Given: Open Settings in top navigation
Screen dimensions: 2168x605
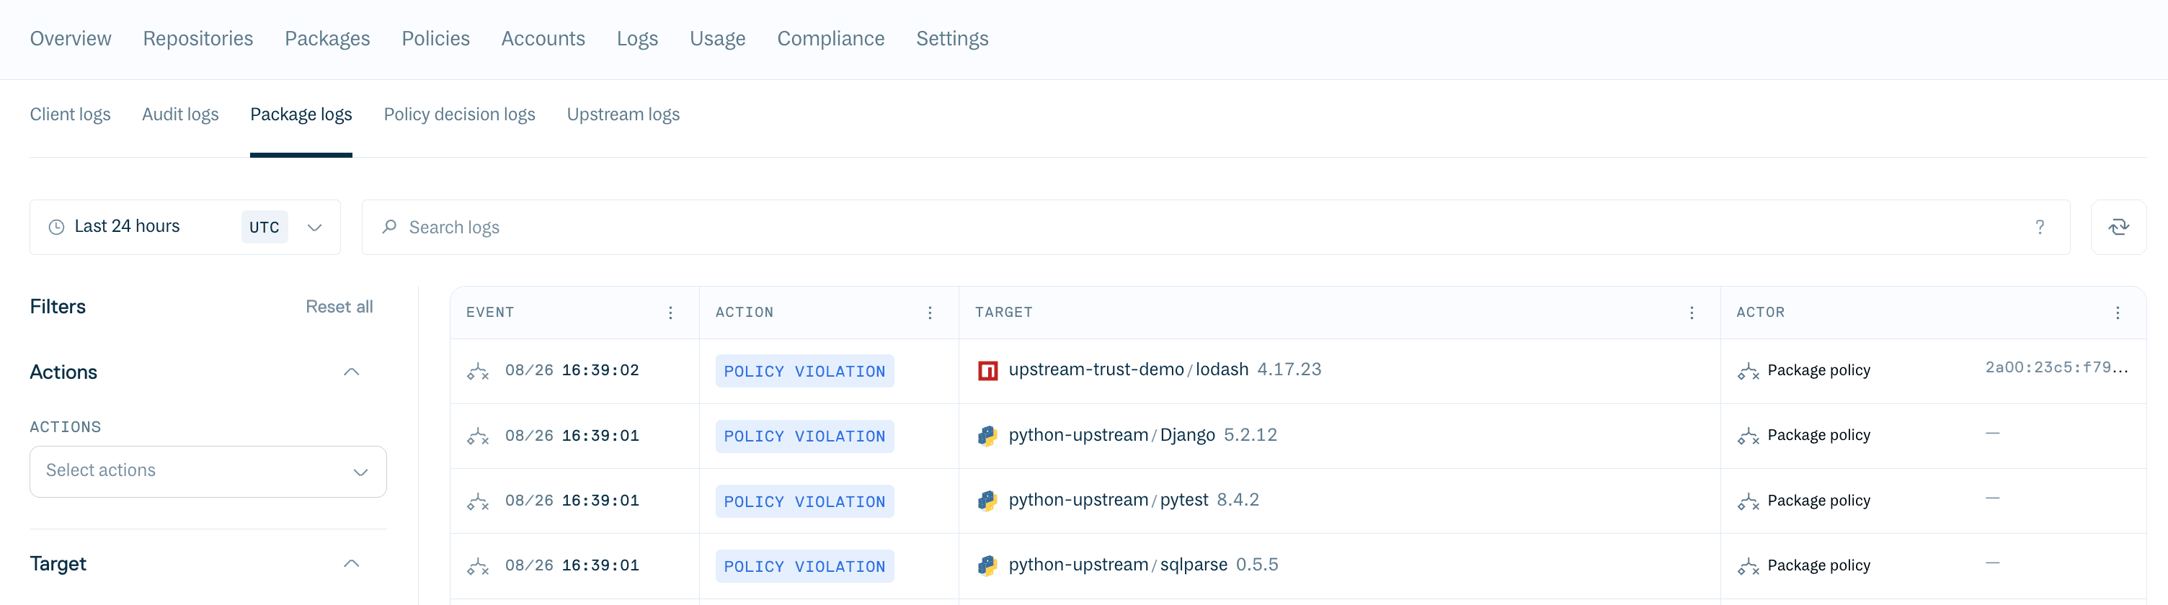Looking at the screenshot, I should [x=952, y=39].
